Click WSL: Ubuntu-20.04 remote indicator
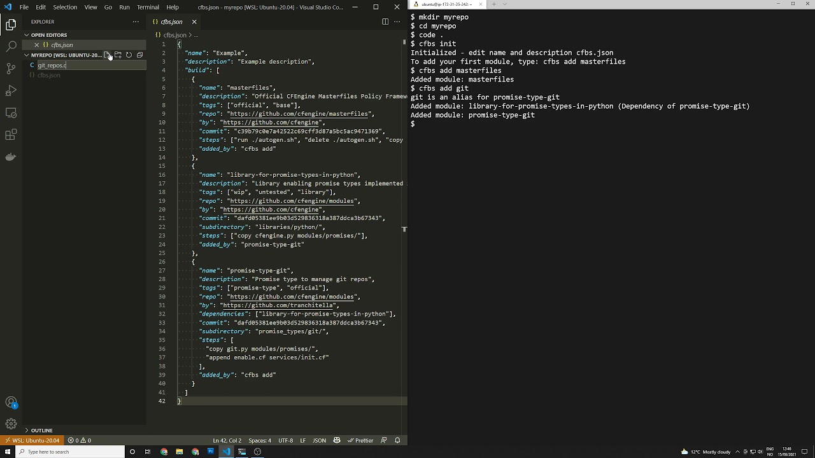The image size is (815, 458). [x=32, y=440]
